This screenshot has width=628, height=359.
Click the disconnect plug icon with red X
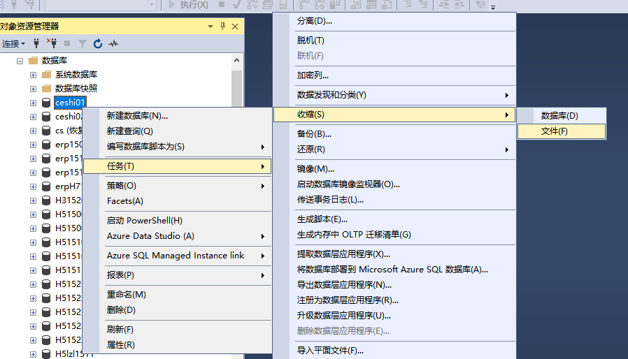(51, 43)
